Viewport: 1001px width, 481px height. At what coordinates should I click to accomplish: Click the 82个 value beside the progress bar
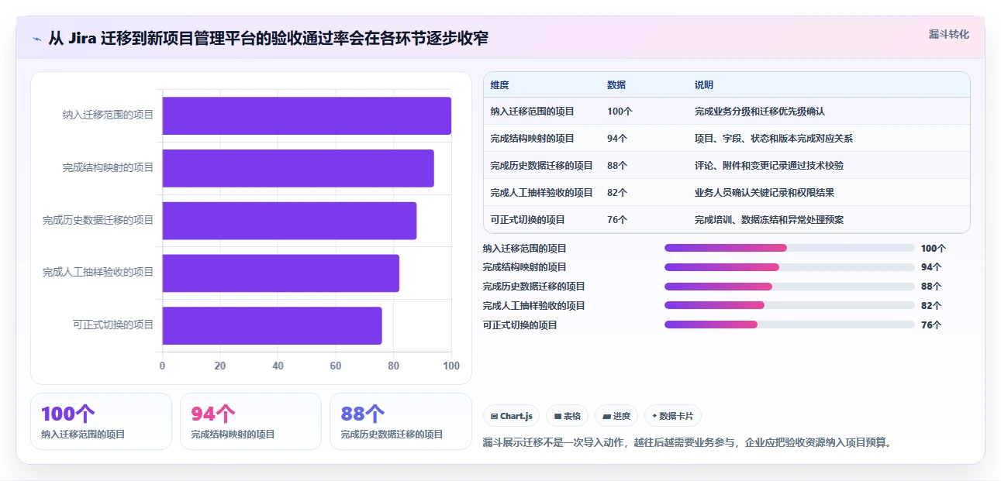coord(931,306)
